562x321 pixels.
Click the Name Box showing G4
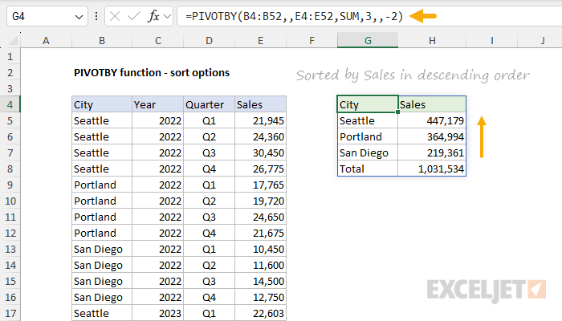pos(47,16)
